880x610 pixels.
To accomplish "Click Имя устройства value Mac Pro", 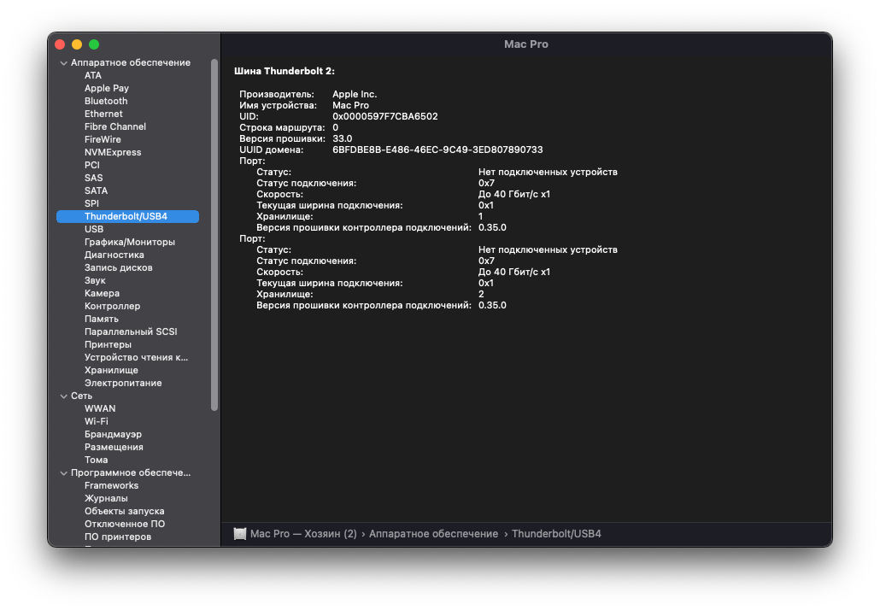I will [x=351, y=105].
